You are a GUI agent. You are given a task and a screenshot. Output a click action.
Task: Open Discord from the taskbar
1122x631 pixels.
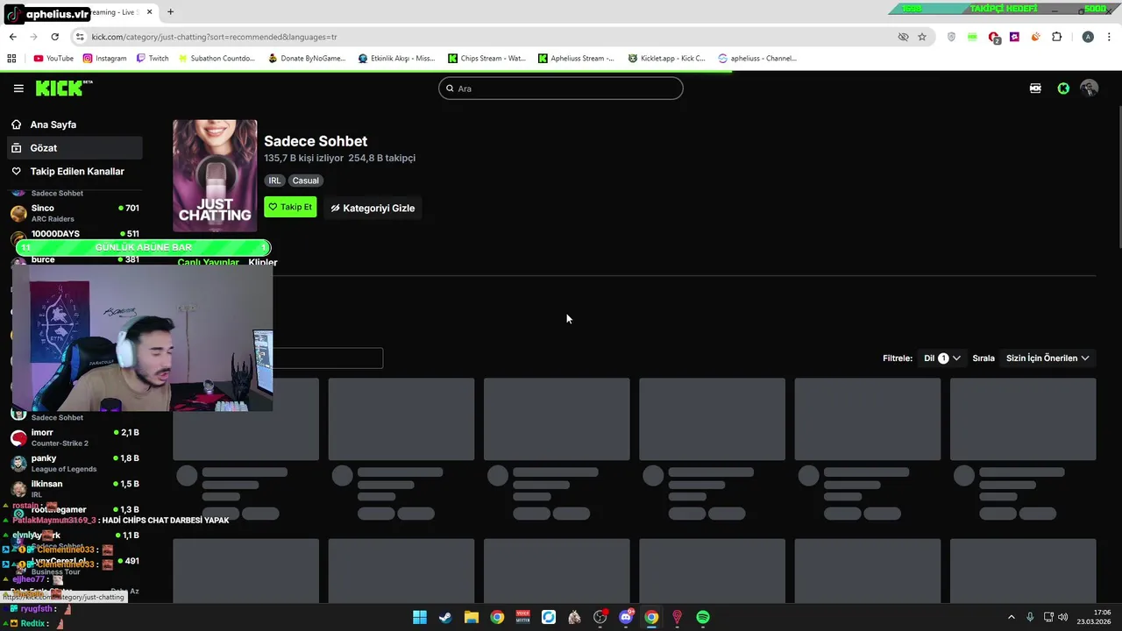pyautogui.click(x=626, y=617)
